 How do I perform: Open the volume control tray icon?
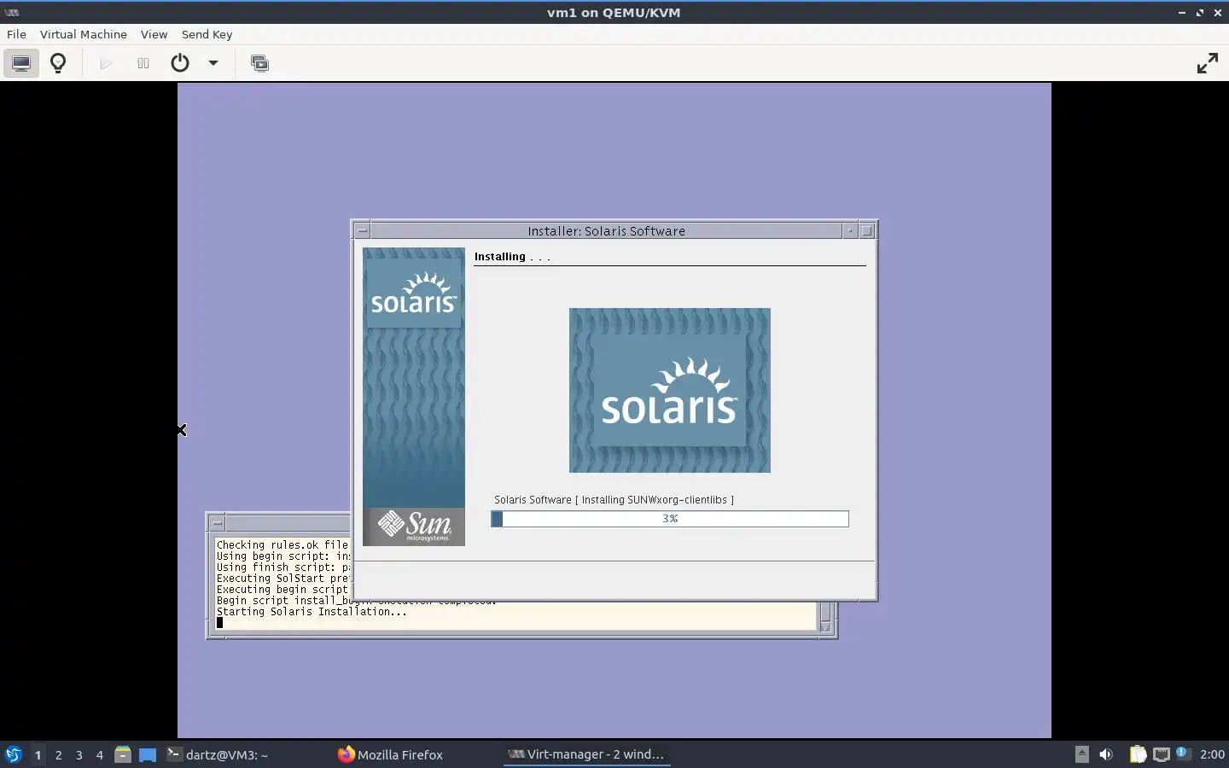coord(1106,754)
